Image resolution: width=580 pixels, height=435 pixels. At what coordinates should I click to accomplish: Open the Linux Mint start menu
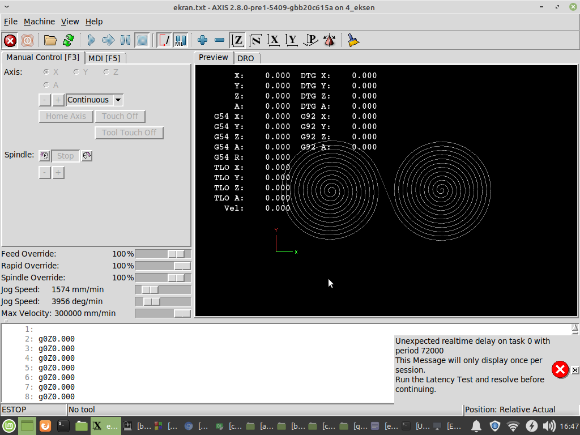point(9,426)
